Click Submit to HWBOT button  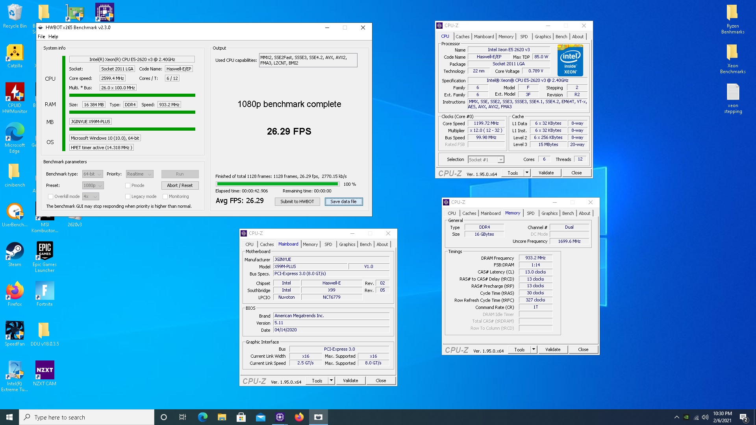click(297, 201)
